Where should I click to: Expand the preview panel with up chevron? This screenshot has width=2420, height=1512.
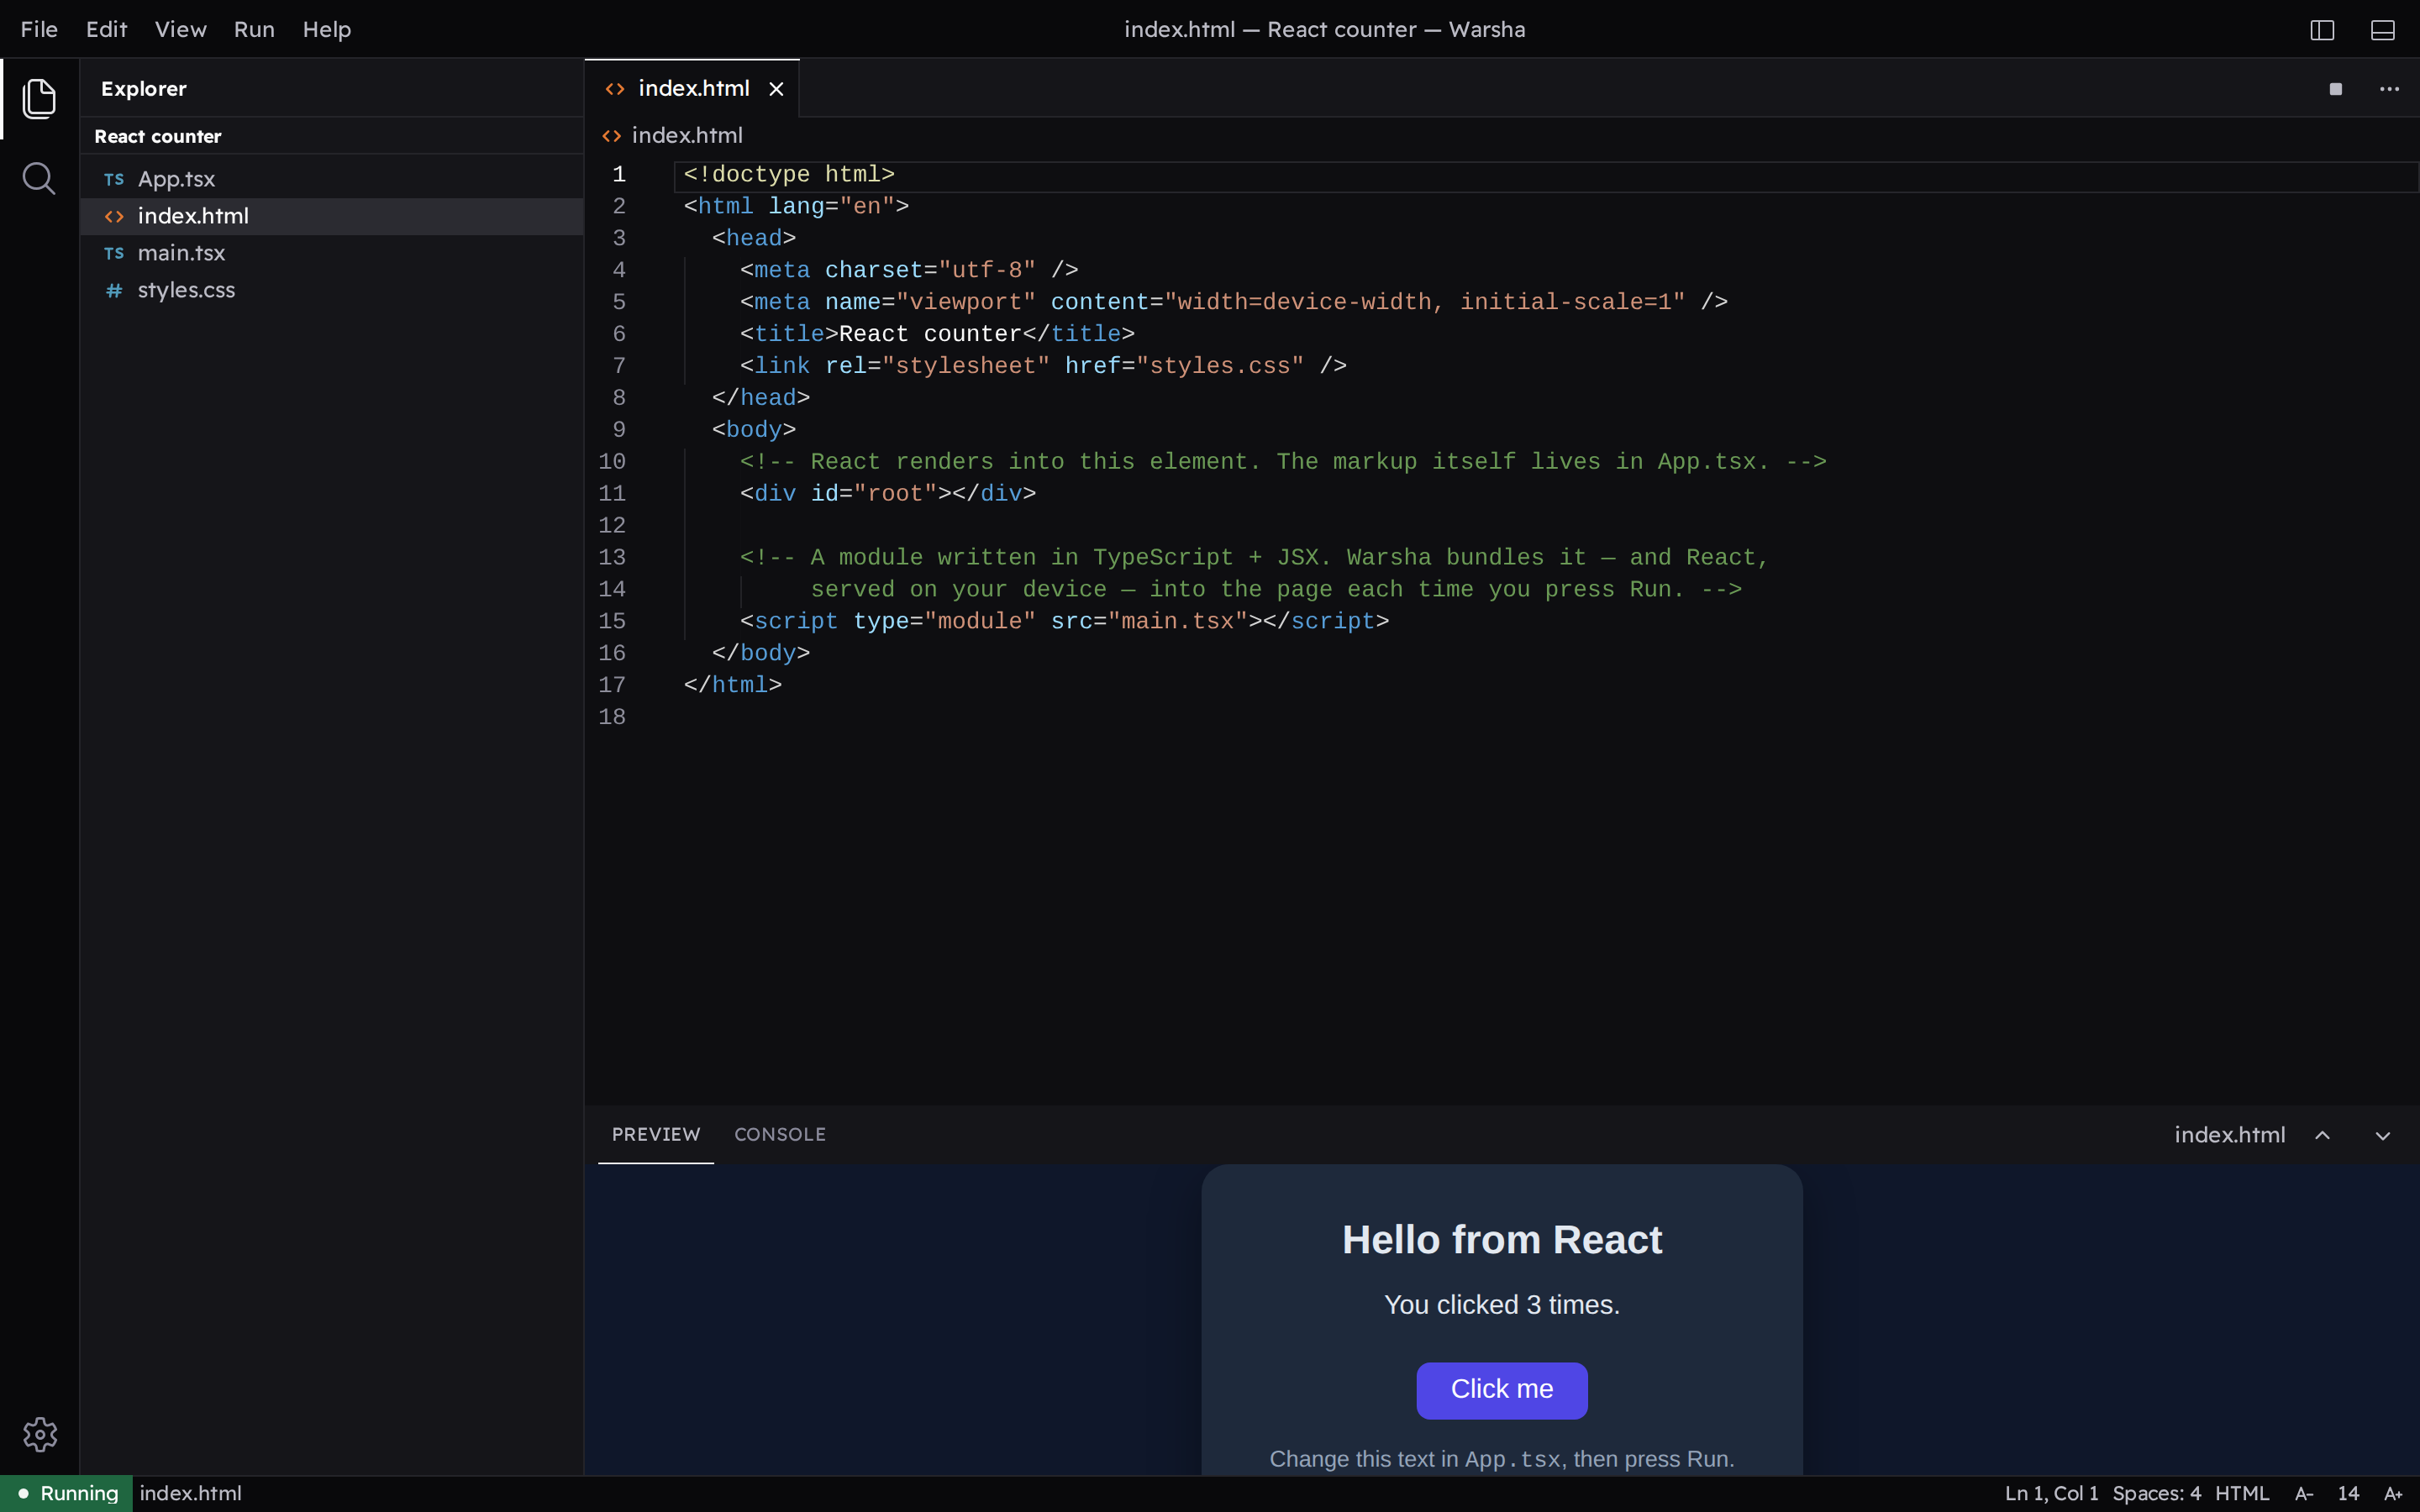click(x=2323, y=1135)
